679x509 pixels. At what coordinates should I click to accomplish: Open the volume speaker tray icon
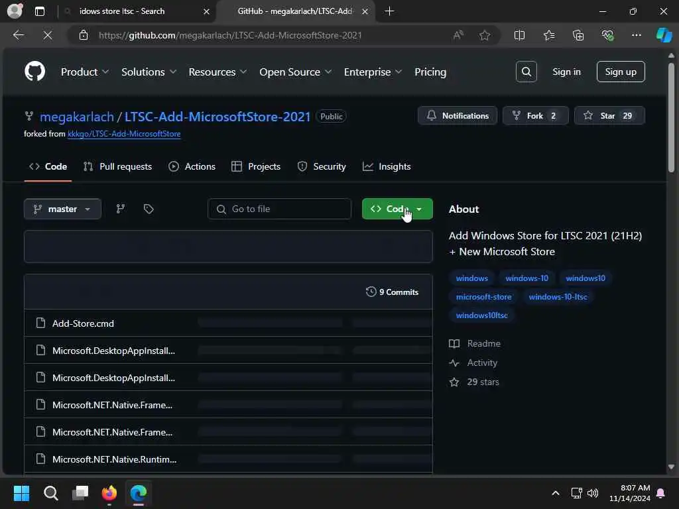click(x=592, y=493)
